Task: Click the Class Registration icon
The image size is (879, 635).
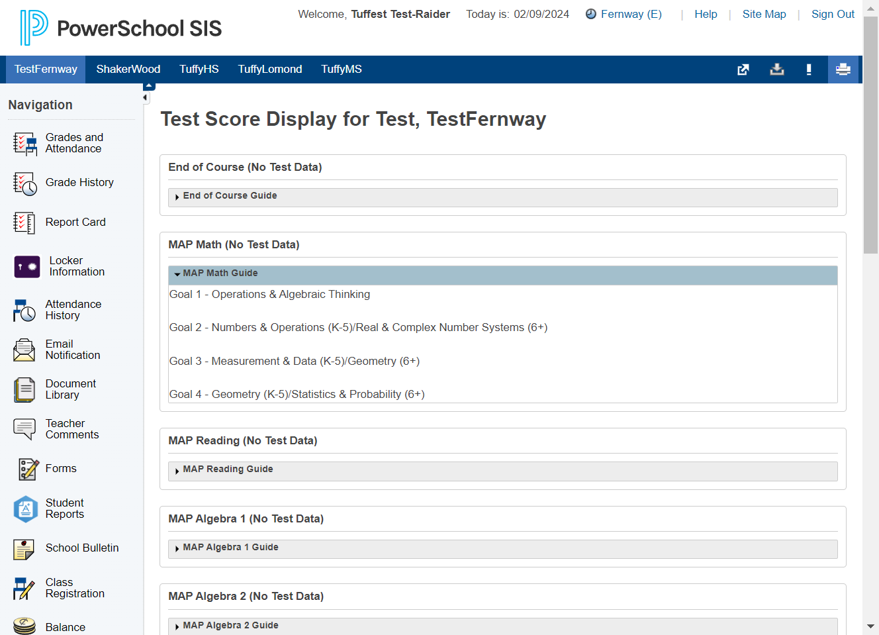Action: [24, 588]
